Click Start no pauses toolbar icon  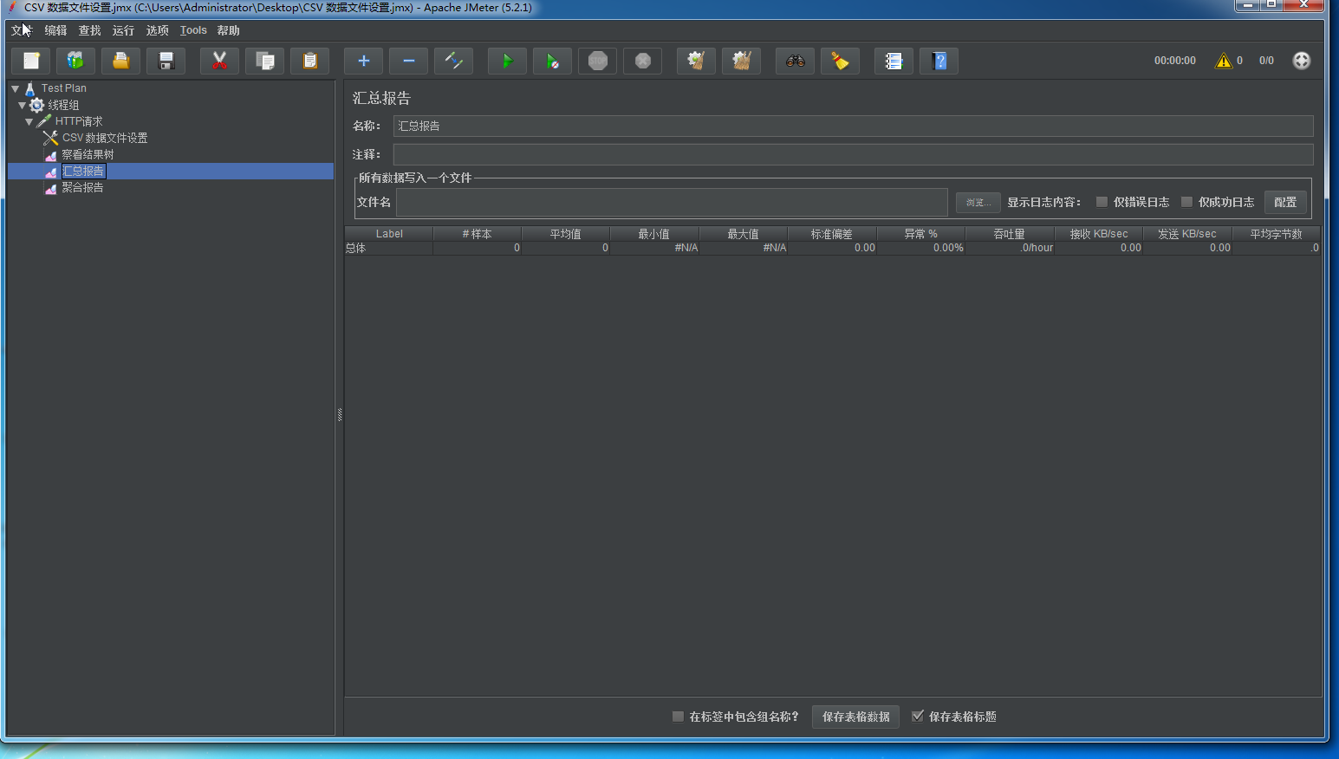click(x=552, y=61)
